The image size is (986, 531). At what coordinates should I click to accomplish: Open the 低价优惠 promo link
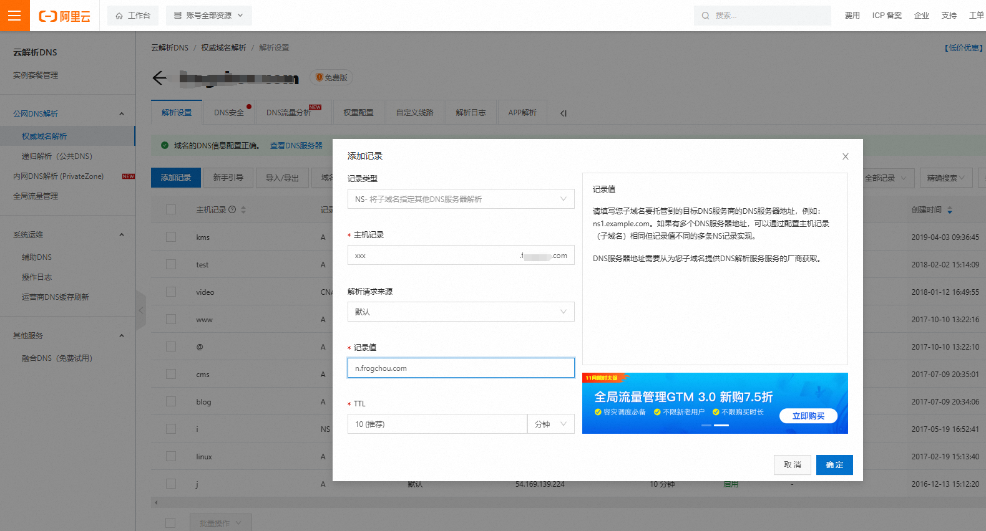pos(964,48)
